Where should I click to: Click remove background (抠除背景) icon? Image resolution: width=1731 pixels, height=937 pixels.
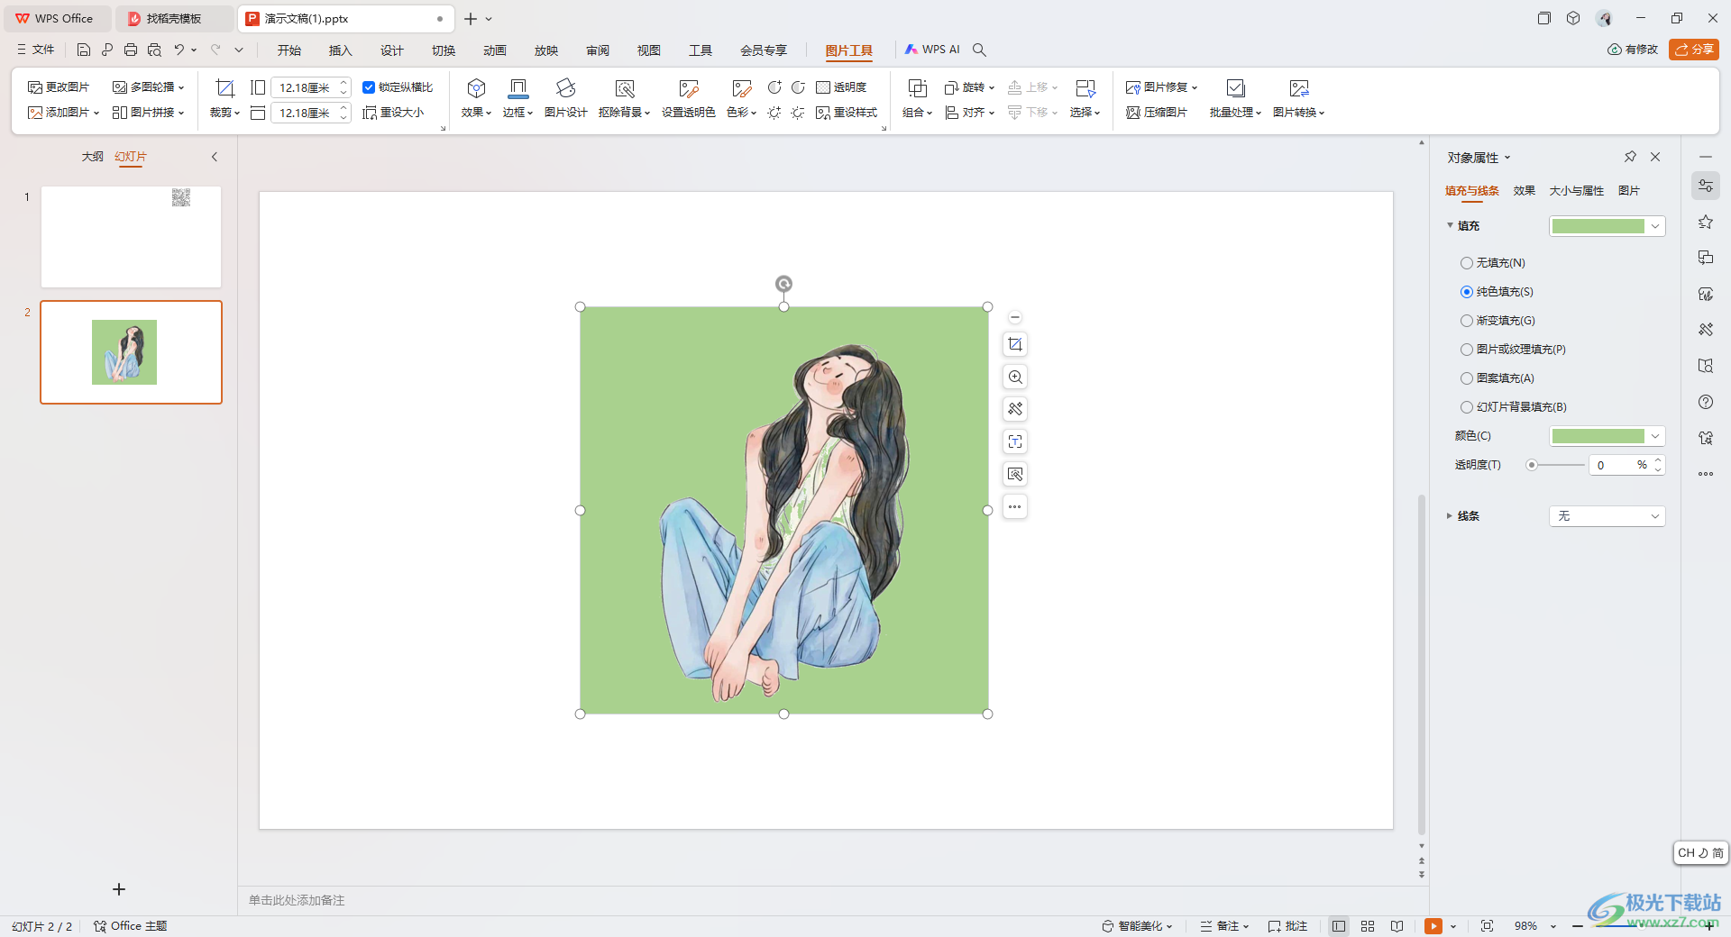pos(624,88)
